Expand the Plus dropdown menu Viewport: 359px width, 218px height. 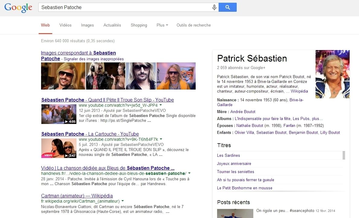pos(162,25)
